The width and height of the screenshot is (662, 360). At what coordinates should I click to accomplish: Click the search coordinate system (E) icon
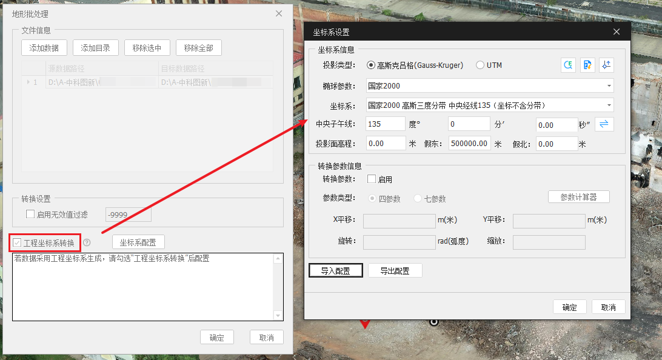click(x=568, y=65)
